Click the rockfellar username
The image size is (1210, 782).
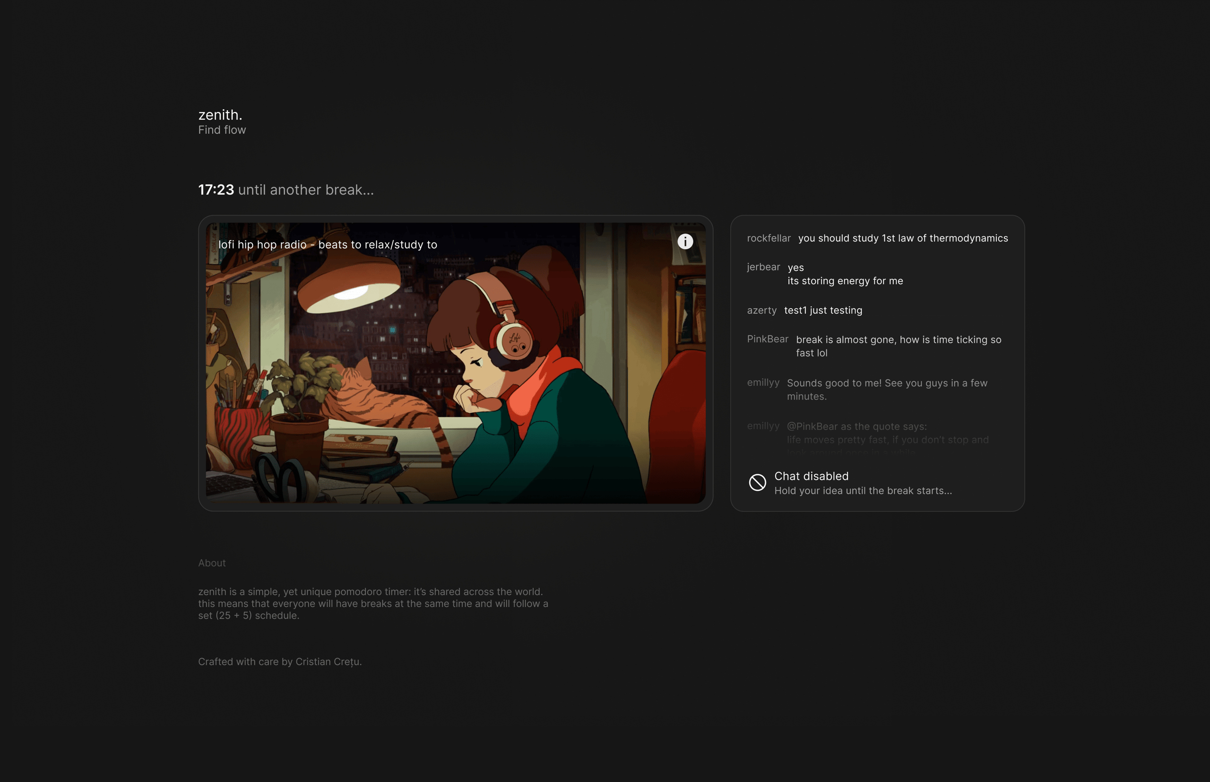click(769, 239)
